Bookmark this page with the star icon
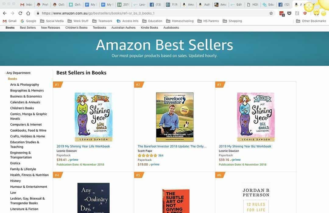This screenshot has width=329, height=213. tap(271, 13)
